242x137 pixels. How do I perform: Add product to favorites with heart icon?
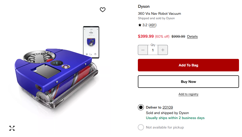(103, 10)
